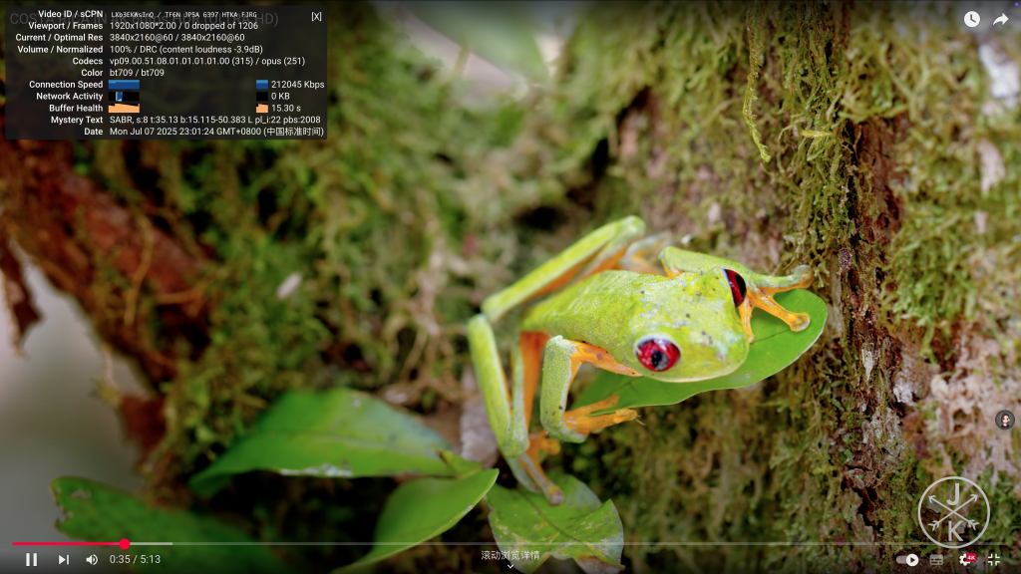The image size is (1021, 574).
Task: Skip to the next video
Action: point(63,559)
